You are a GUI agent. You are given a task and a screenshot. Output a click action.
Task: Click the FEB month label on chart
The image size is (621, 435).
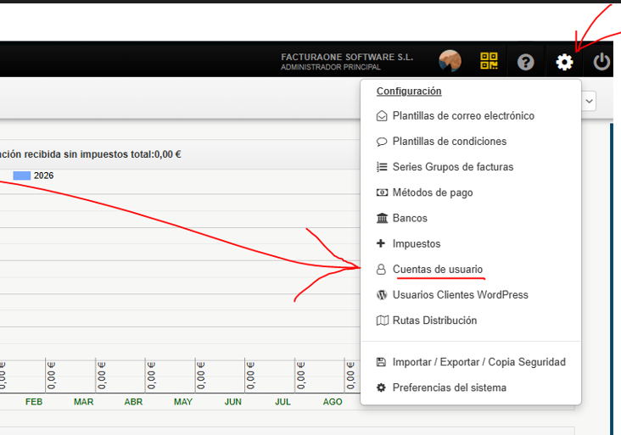coord(34,402)
